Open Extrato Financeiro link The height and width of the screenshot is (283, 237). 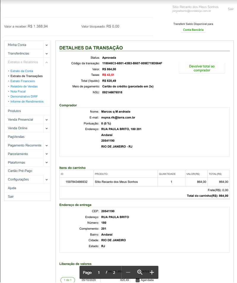23,81
